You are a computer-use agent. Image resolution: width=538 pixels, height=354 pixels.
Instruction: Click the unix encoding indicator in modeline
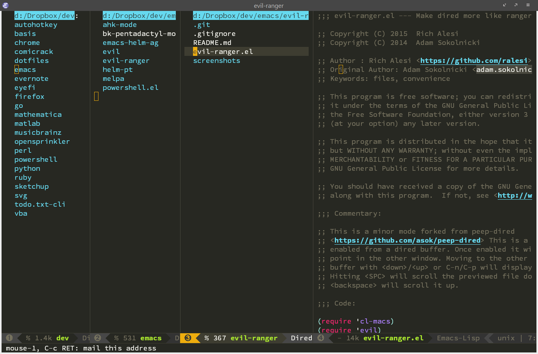point(506,338)
